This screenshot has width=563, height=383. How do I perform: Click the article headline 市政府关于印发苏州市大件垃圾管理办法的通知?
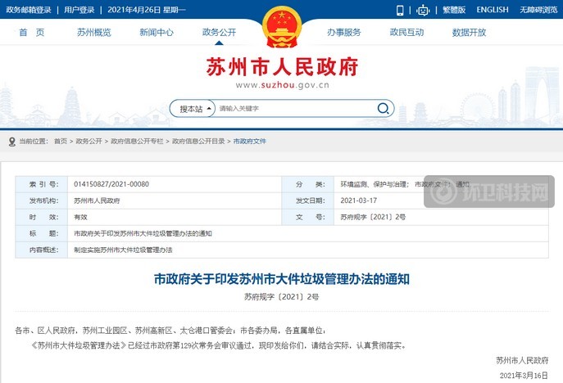pos(282,279)
